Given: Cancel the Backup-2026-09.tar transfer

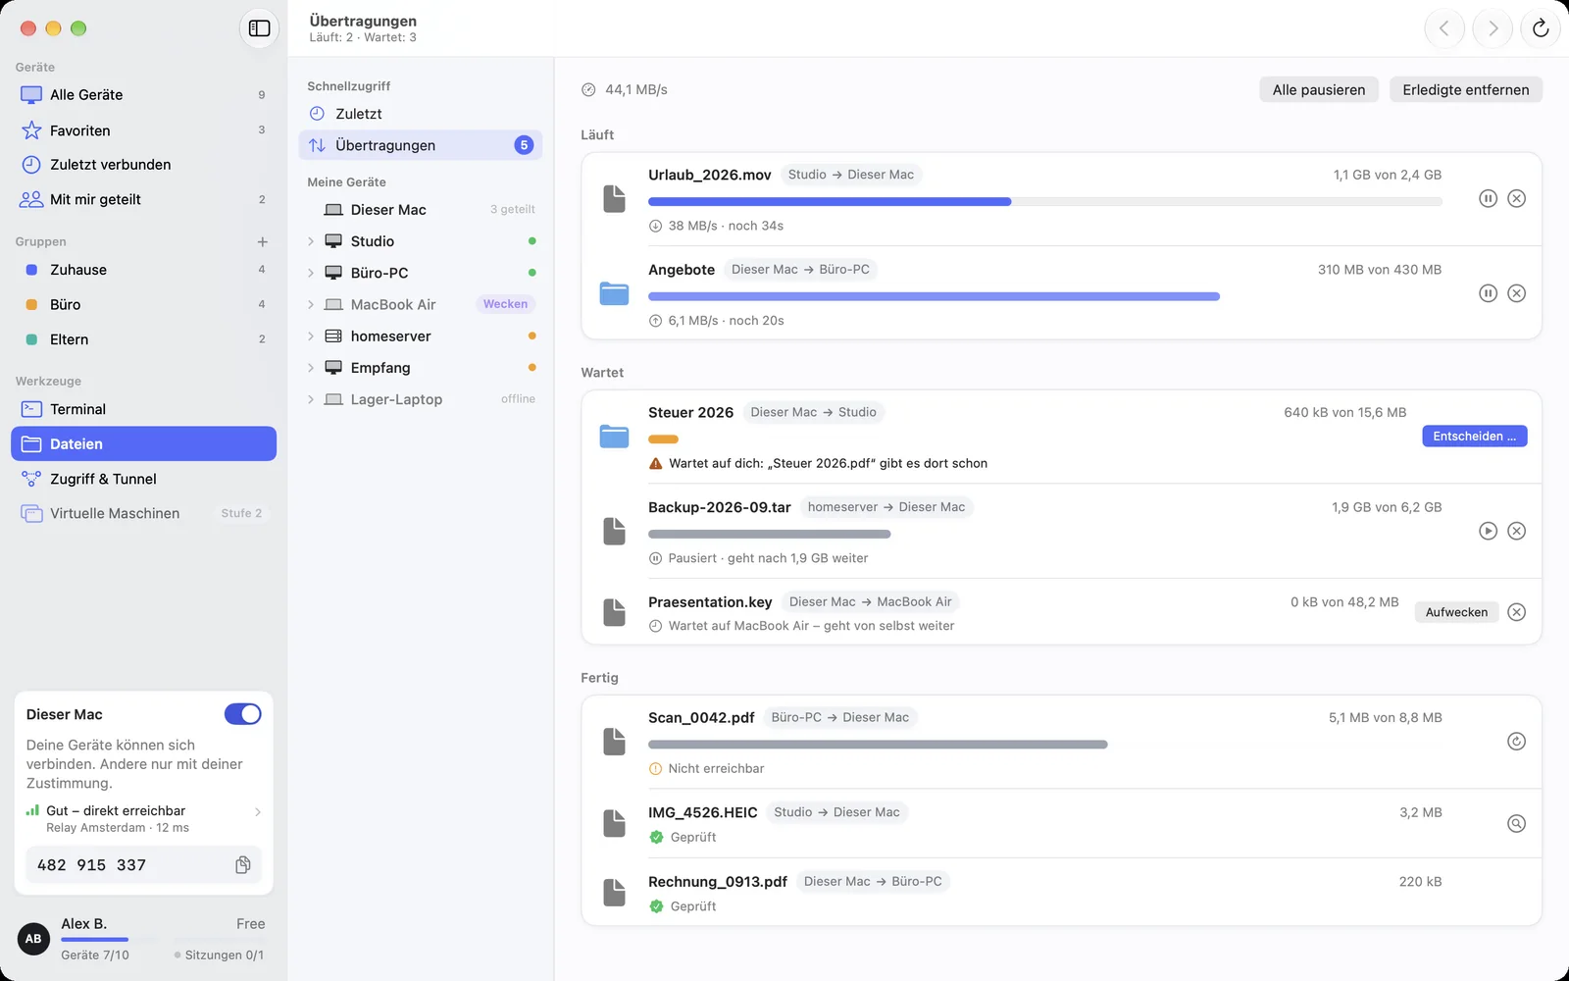Looking at the screenshot, I should tap(1516, 531).
